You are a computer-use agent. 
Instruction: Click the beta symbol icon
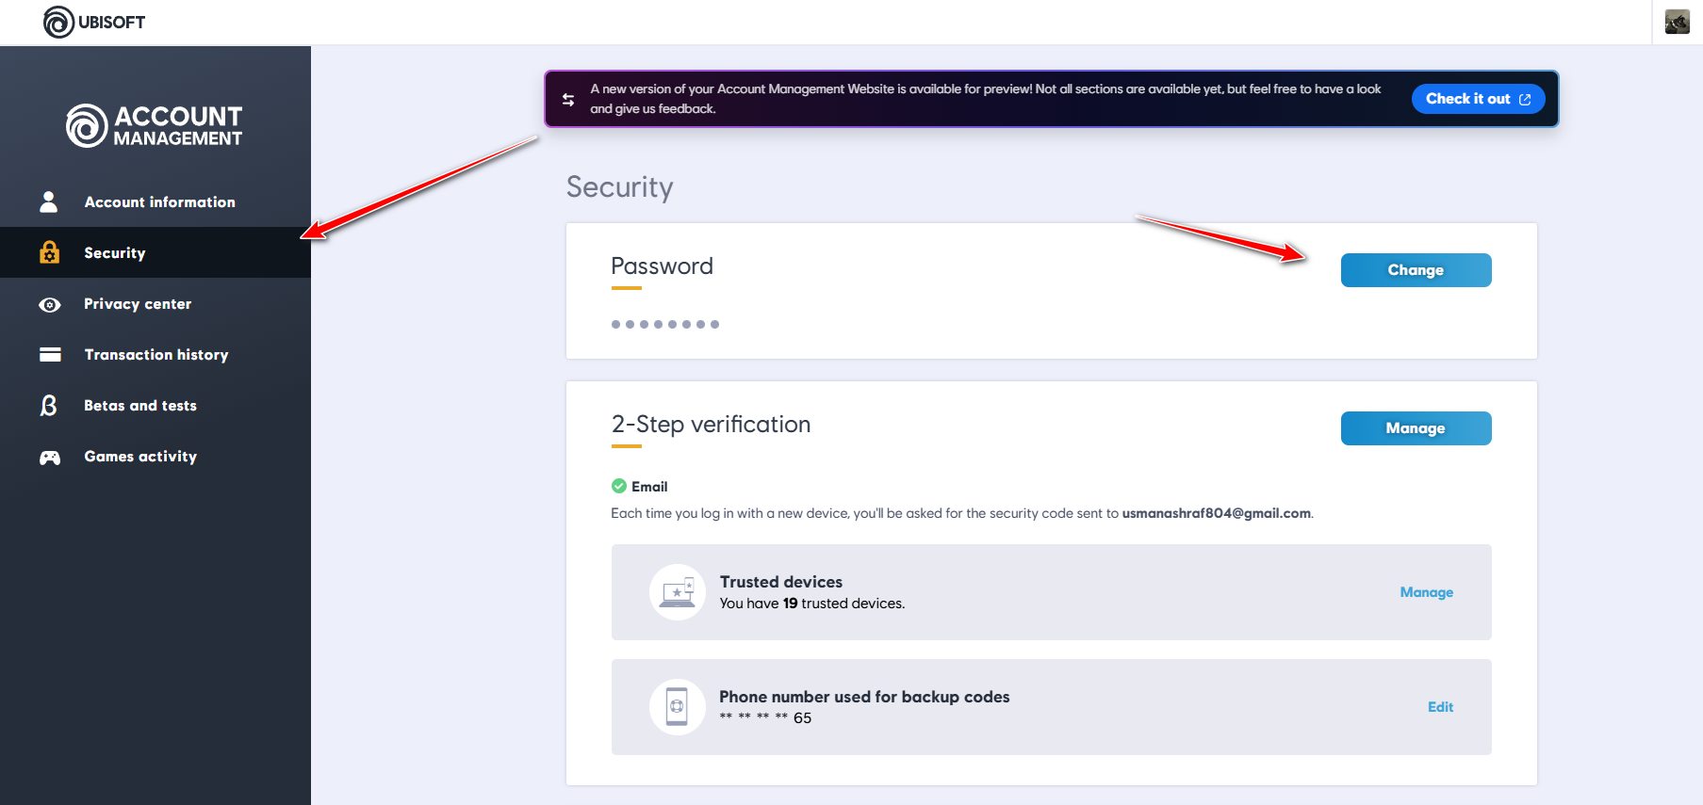click(49, 406)
